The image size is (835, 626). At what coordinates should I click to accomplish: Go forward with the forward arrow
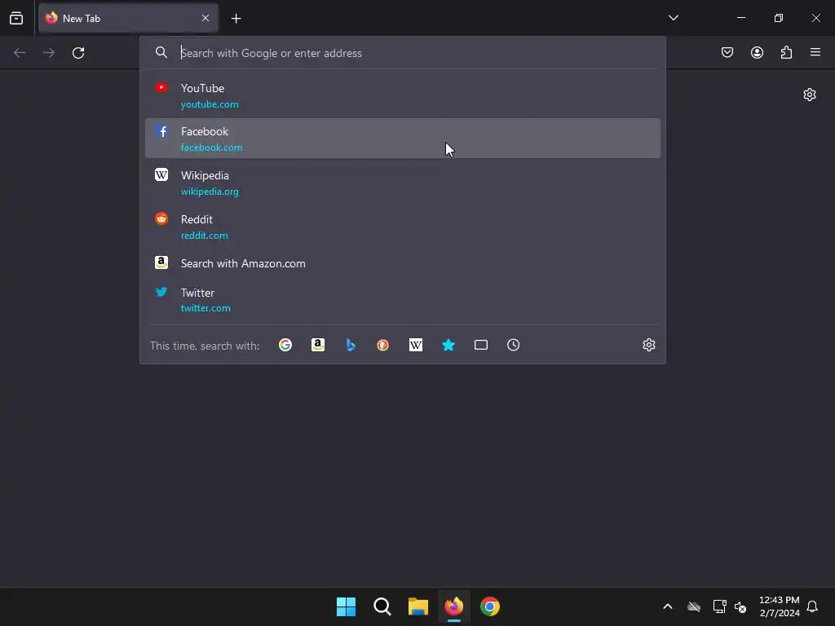[49, 53]
